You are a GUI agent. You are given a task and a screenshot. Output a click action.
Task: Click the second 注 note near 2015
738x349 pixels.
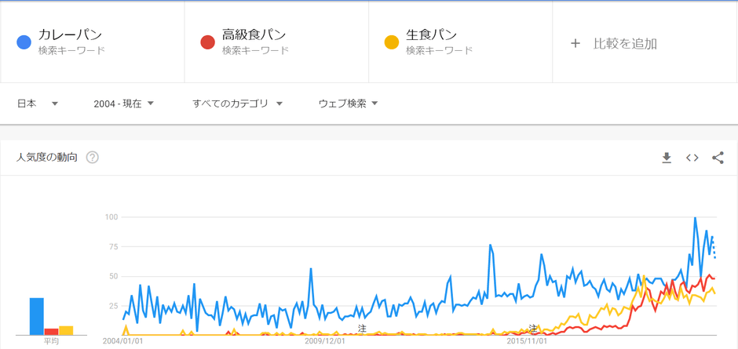click(534, 328)
